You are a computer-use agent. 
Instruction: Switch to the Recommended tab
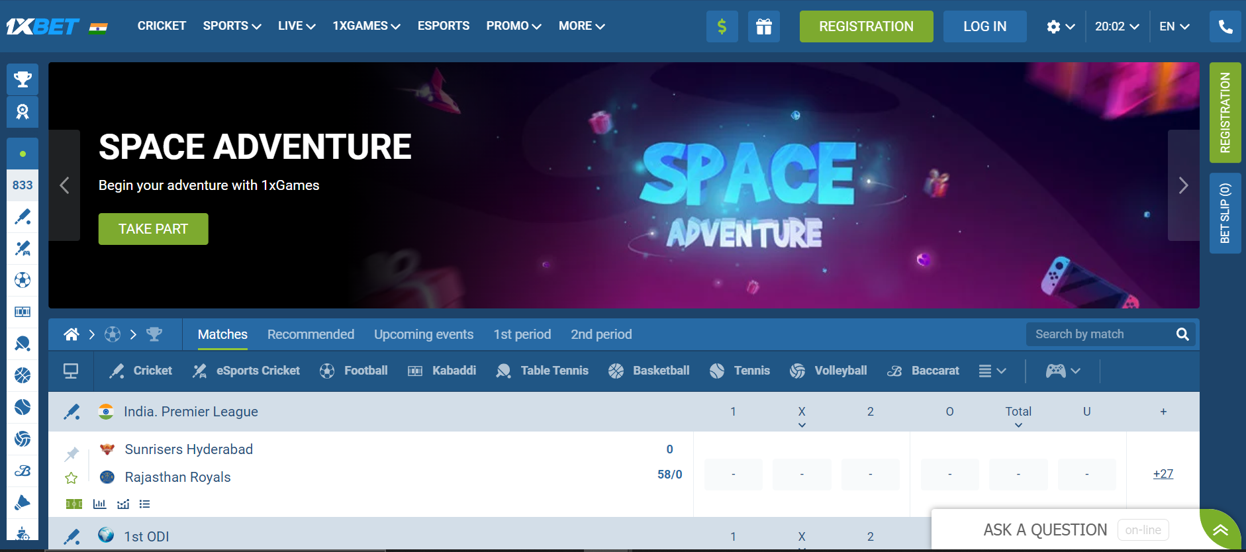[311, 334]
